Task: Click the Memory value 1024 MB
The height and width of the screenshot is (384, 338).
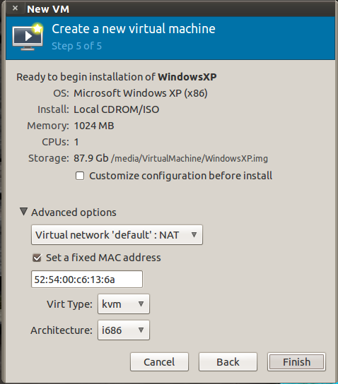Action: click(94, 126)
